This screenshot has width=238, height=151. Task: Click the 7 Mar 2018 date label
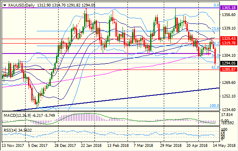click(x=143, y=146)
